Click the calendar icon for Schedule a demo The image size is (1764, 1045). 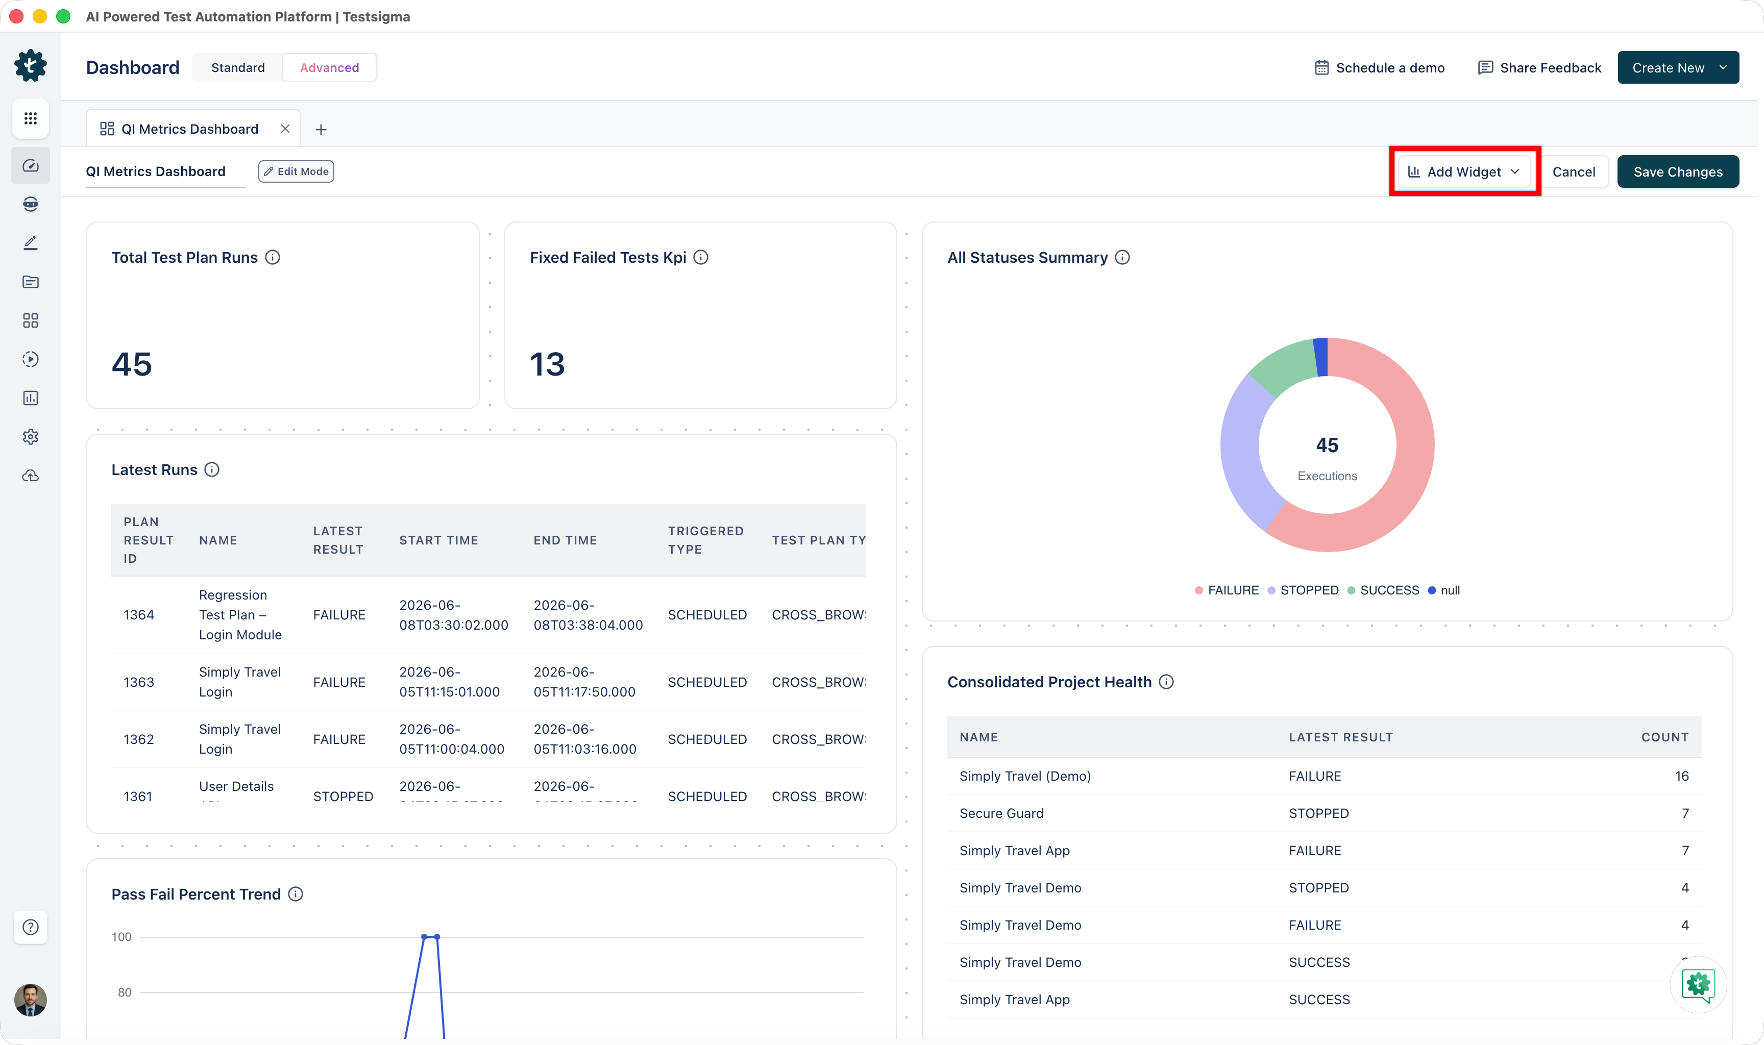pyautogui.click(x=1322, y=67)
